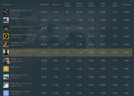The image size is (134, 96).
Task: Open CaptainSebekel user profile link
Action: coord(16,51)
